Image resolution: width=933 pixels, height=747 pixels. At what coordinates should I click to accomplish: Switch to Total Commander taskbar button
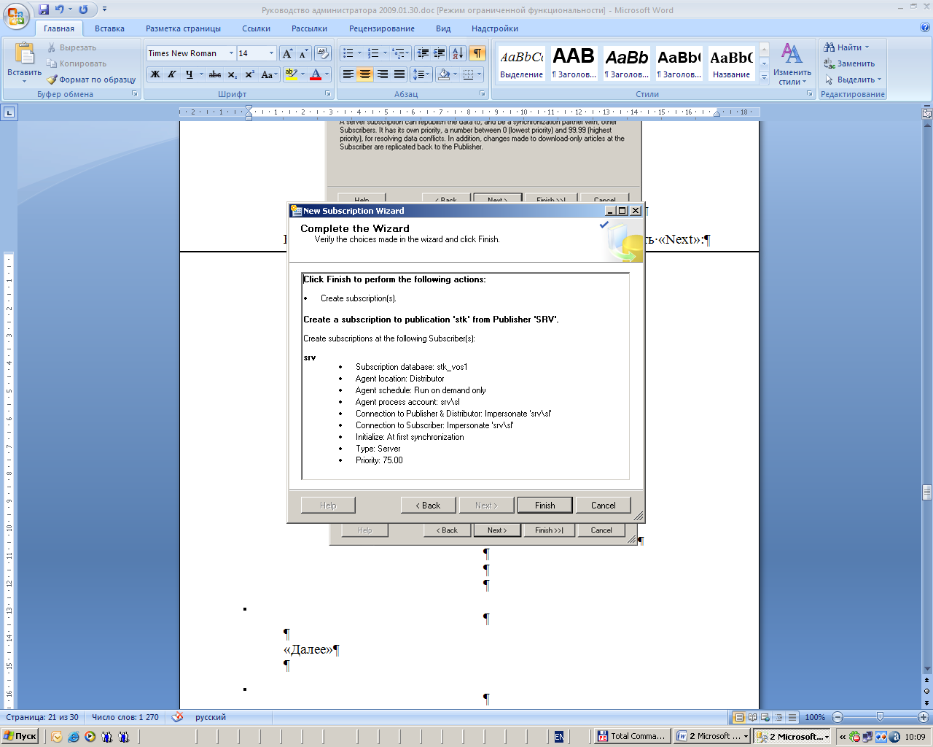point(632,736)
